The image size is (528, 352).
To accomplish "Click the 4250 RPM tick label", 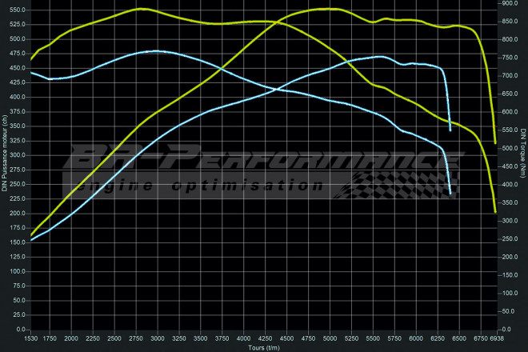I will click(x=264, y=340).
